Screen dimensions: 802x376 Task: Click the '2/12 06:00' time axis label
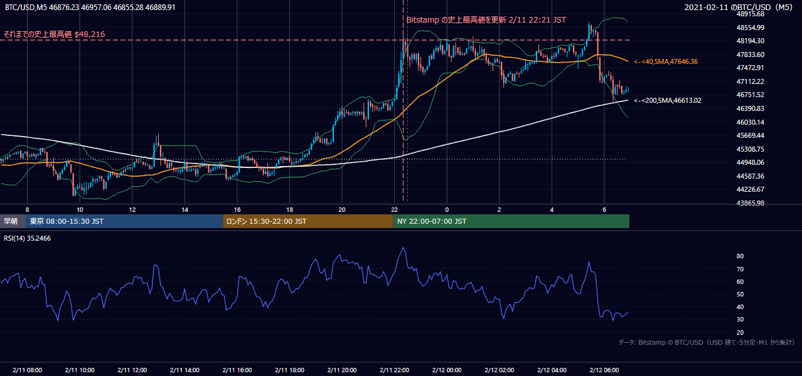[604, 370]
